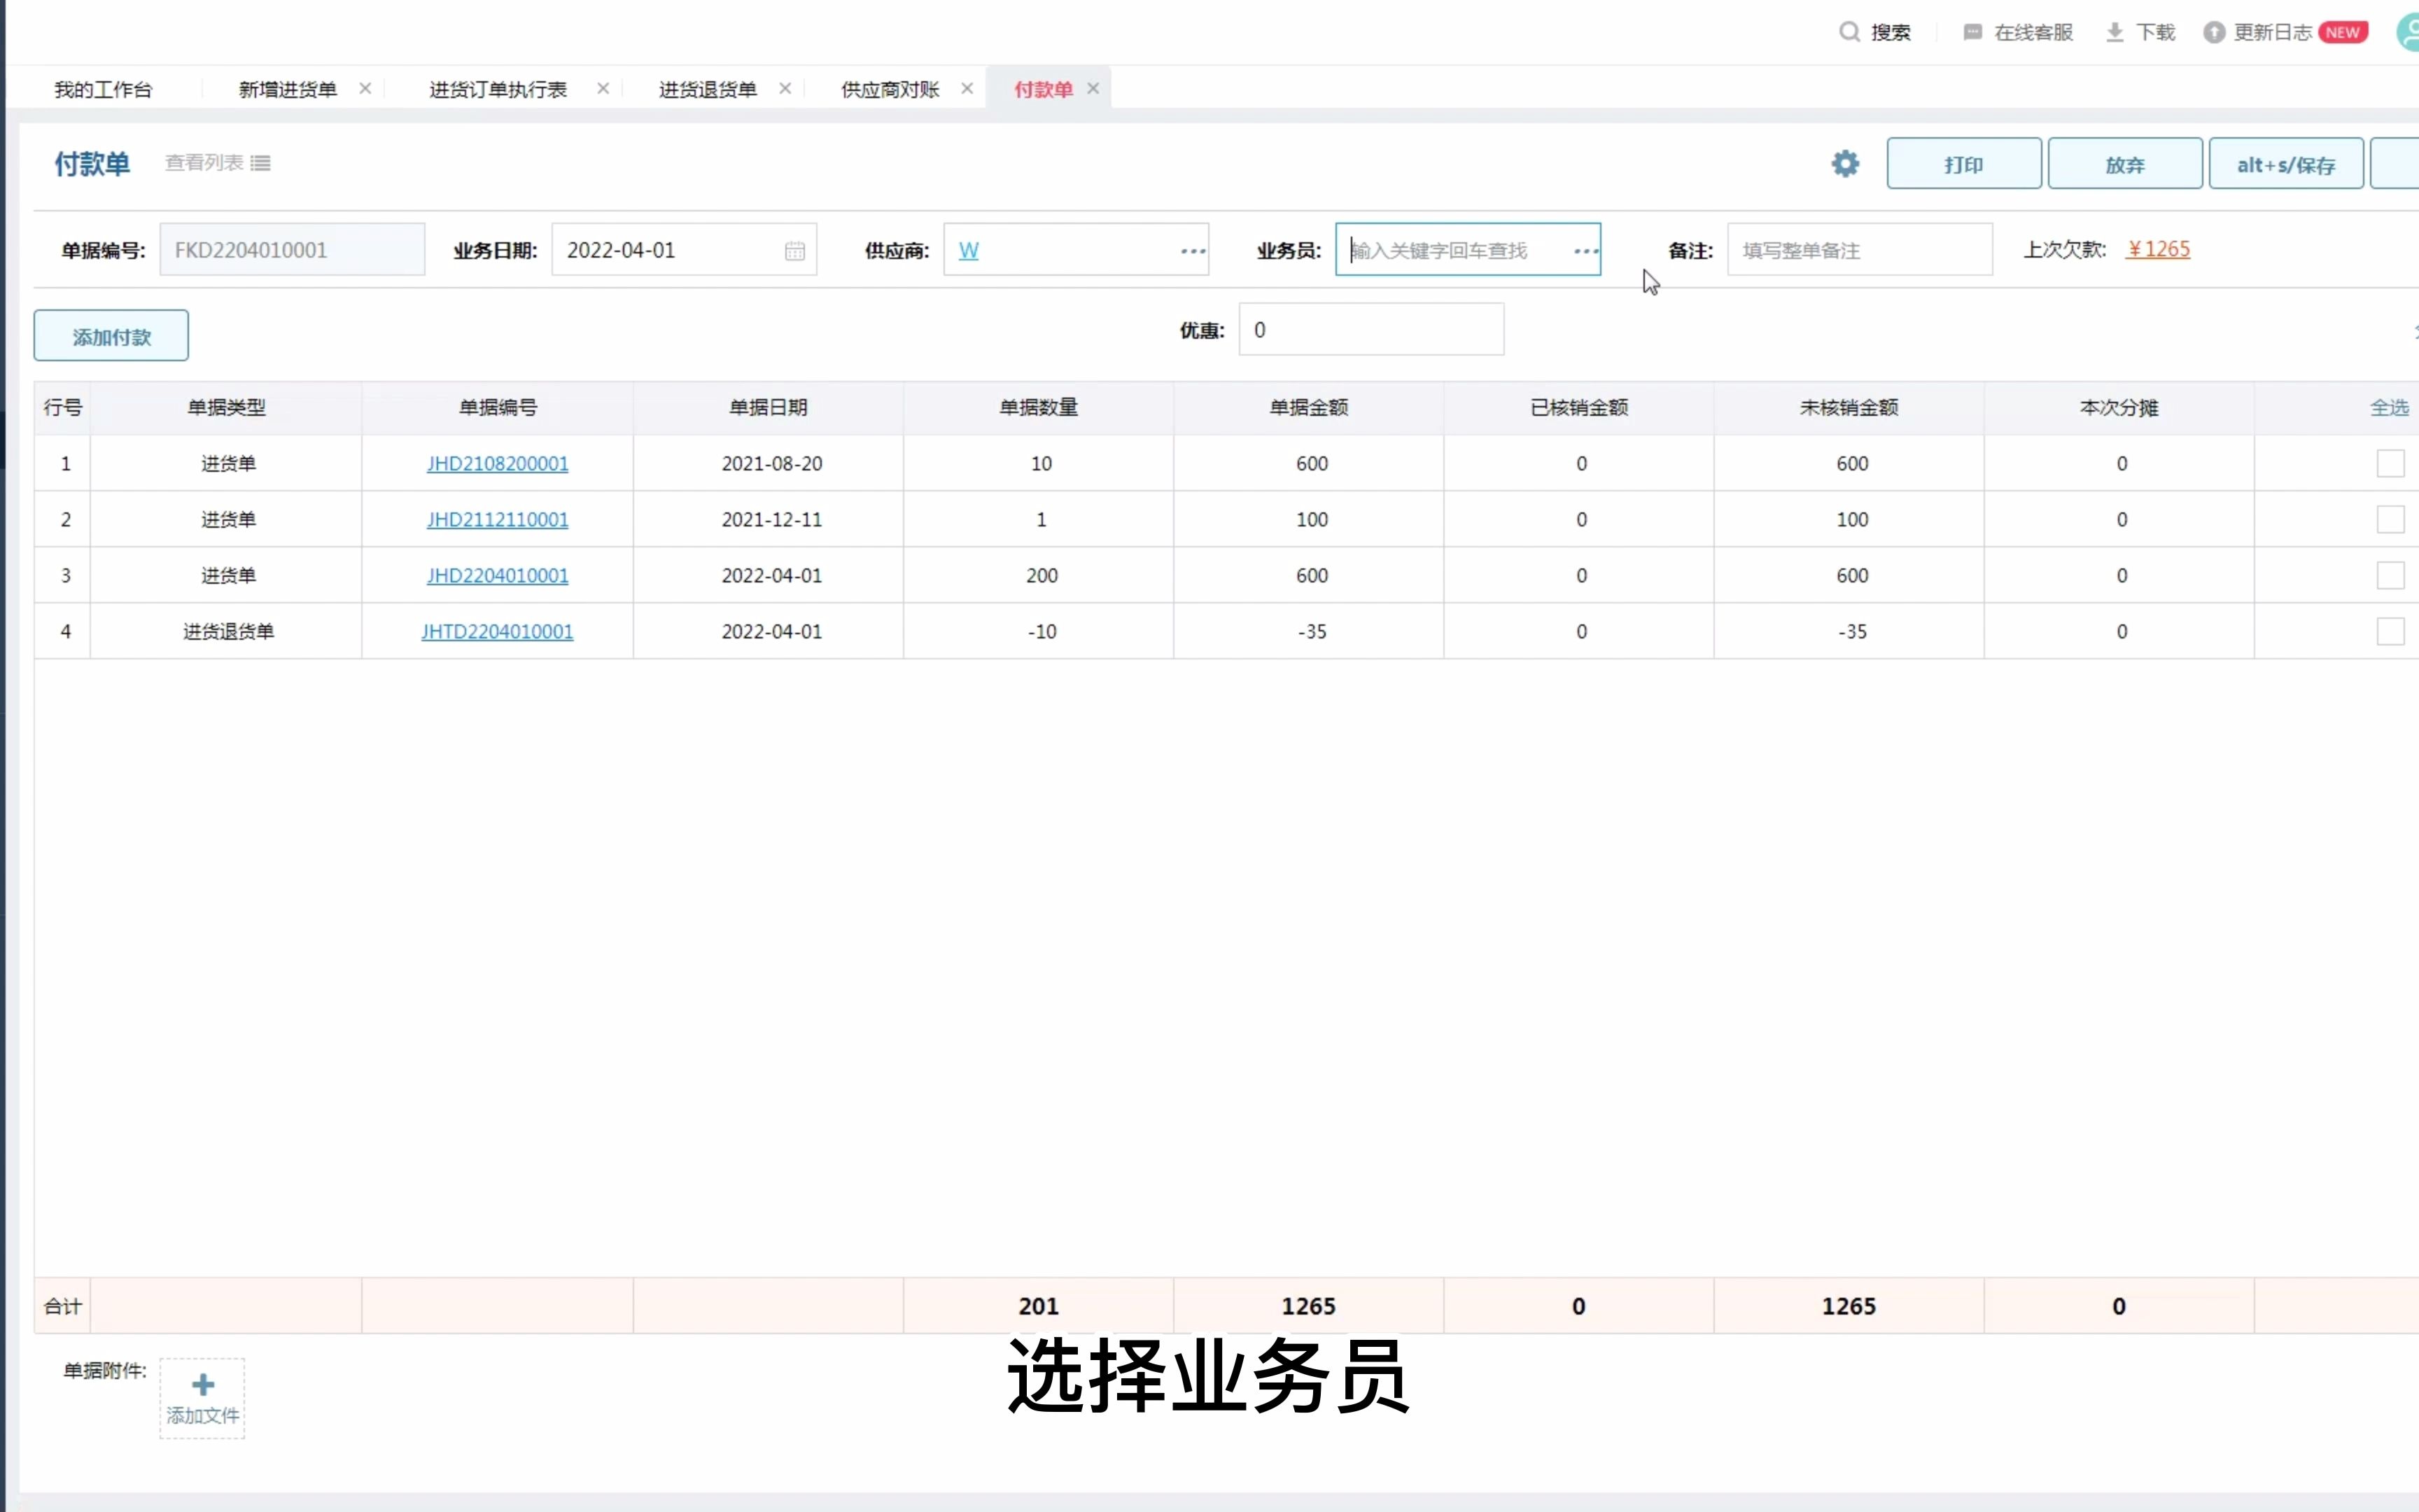Viewport: 2419px width, 1512px height.
Task: Click the download arrow icon
Action: [2114, 33]
